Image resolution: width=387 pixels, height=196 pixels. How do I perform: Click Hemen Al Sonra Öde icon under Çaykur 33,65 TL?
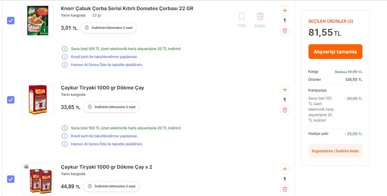(x=65, y=144)
